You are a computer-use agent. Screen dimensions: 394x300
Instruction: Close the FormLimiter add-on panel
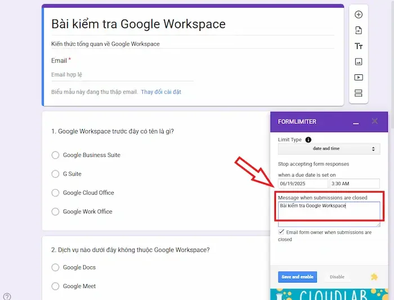[375, 121]
